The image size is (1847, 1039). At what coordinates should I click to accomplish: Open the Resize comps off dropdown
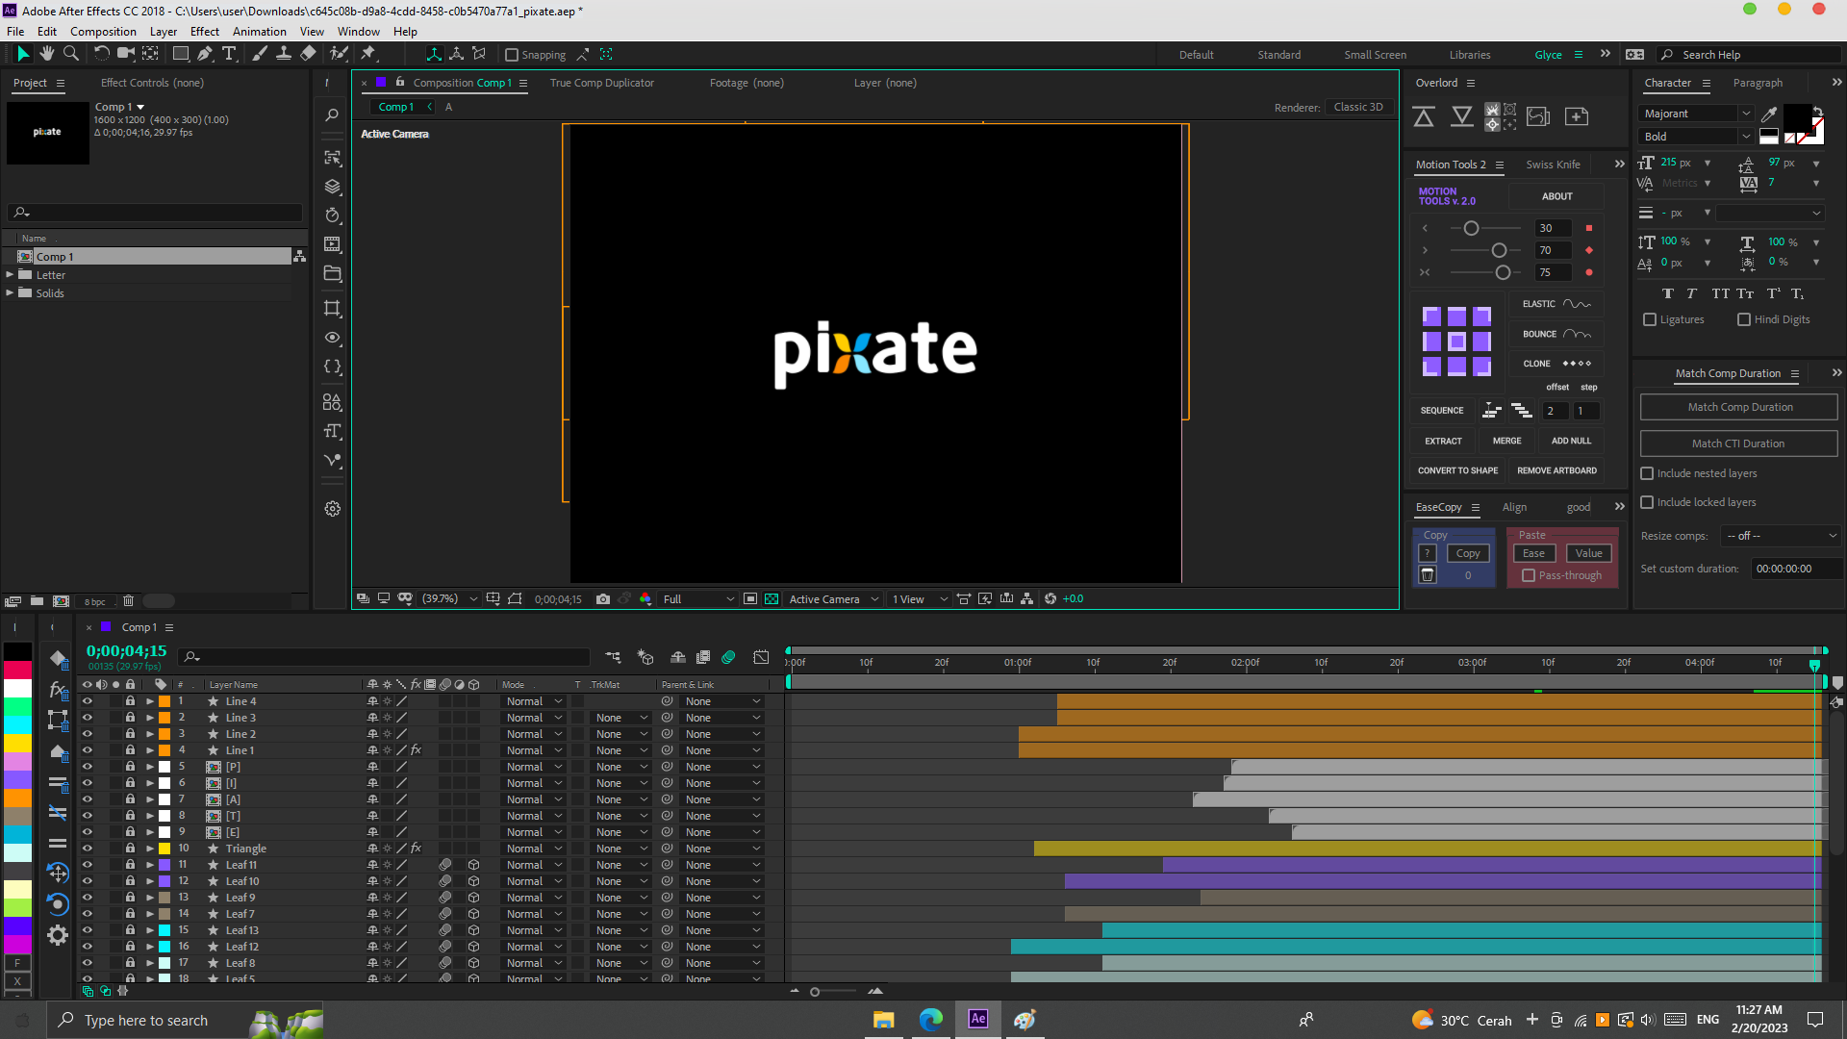[x=1781, y=536]
